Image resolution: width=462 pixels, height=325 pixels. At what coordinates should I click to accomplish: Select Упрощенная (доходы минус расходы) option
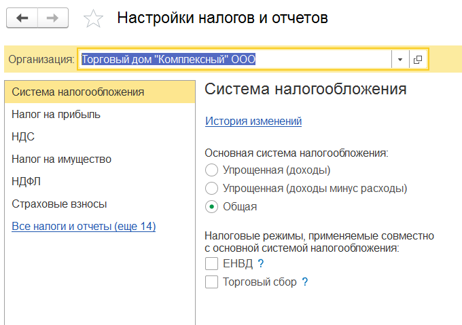211,188
